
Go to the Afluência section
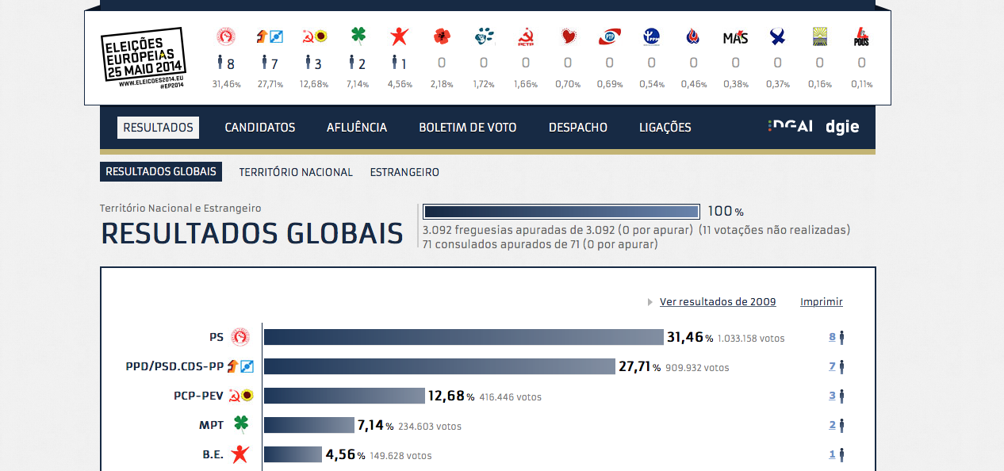(x=357, y=128)
